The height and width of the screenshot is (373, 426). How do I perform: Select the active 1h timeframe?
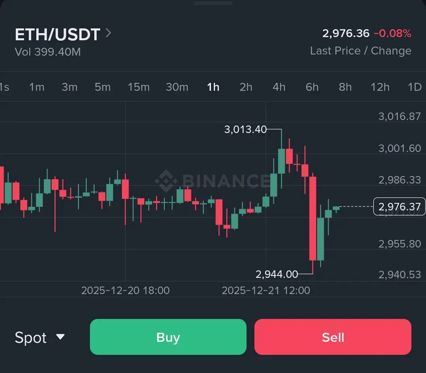pyautogui.click(x=213, y=87)
